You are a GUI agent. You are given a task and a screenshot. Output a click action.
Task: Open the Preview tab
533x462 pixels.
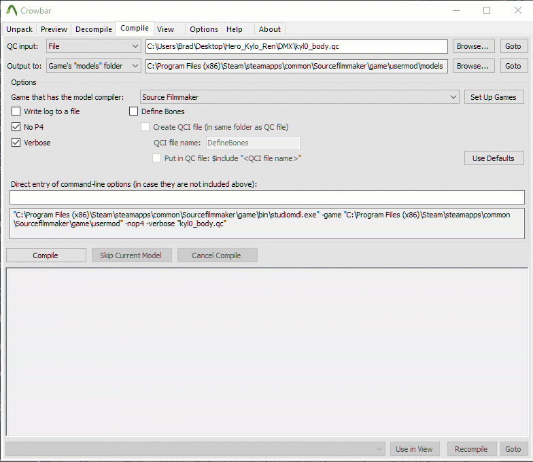[x=54, y=29]
